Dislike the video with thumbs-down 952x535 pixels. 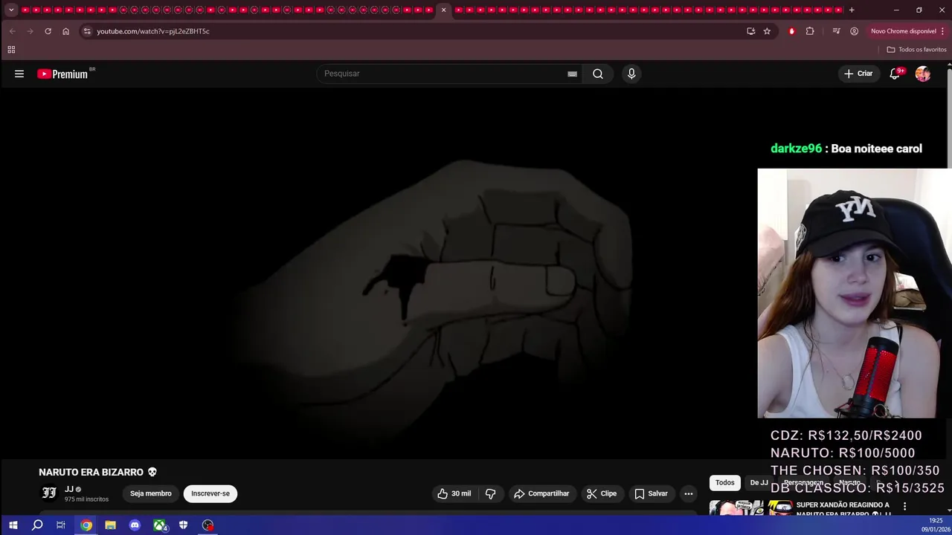click(x=490, y=493)
